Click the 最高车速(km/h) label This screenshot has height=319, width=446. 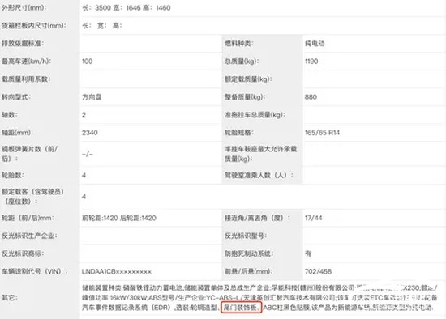[27, 61]
